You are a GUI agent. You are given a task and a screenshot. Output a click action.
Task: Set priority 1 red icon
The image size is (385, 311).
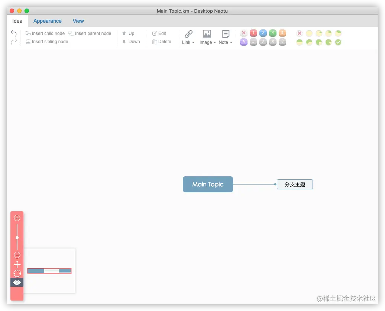pyautogui.click(x=253, y=33)
